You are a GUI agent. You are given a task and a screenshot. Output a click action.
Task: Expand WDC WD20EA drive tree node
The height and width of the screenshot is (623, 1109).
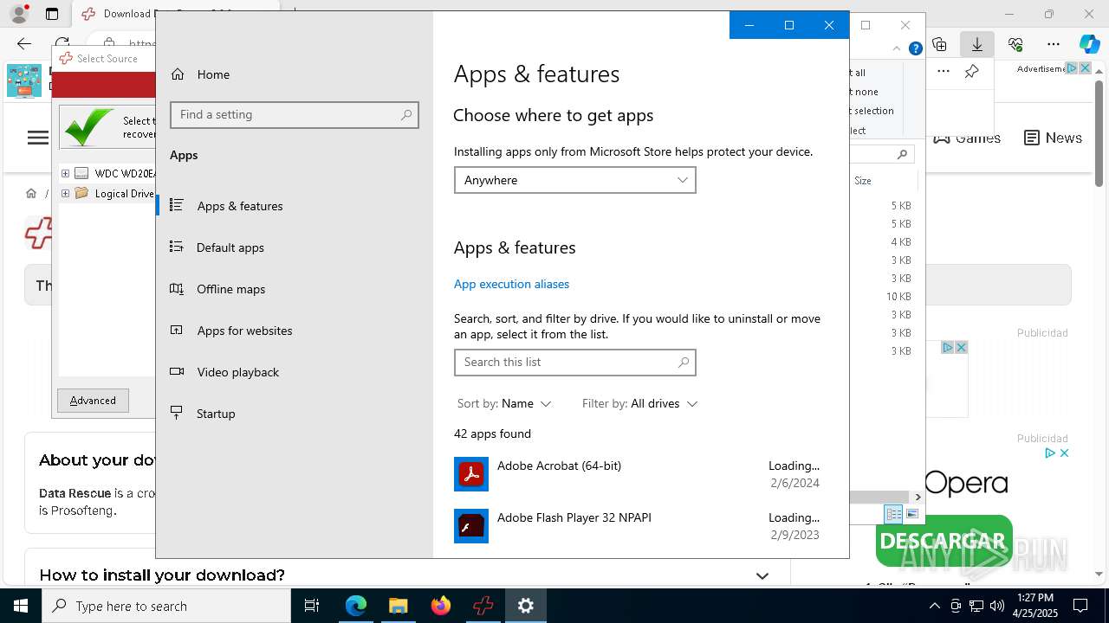pyautogui.click(x=65, y=173)
